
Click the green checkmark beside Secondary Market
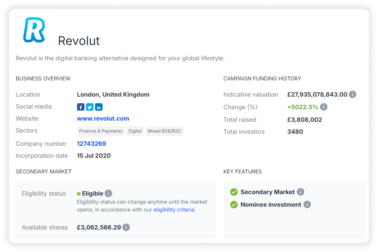(x=234, y=192)
